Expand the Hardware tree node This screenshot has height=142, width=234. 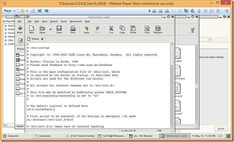tap(5, 33)
